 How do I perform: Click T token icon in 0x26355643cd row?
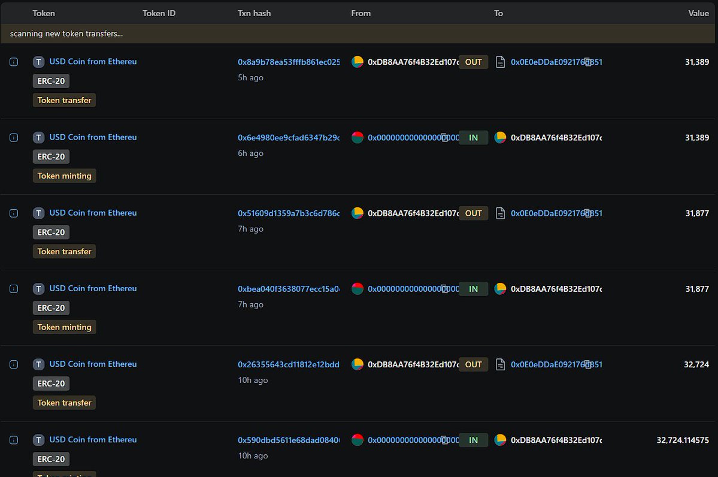click(x=38, y=364)
